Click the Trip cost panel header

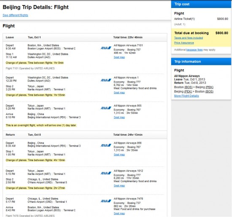[x=201, y=4]
